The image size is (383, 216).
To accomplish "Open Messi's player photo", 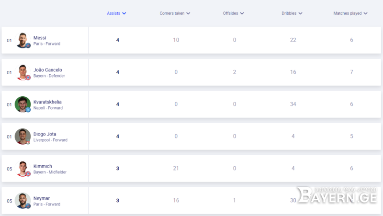I will (23, 40).
